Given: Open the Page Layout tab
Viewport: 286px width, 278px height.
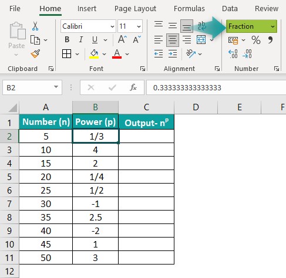Looking at the screenshot, I should pos(135,9).
